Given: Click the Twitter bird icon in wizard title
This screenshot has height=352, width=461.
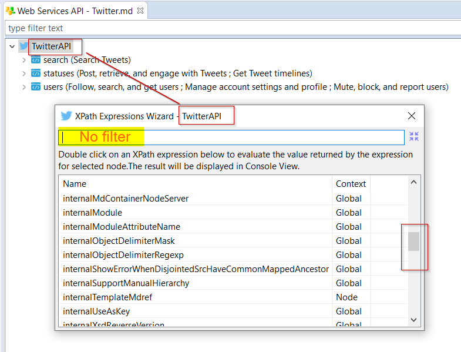Looking at the screenshot, I should 66,116.
